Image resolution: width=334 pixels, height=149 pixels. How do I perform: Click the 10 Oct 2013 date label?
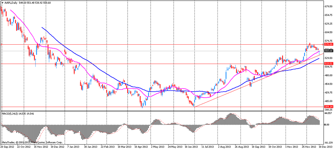tap(276, 147)
